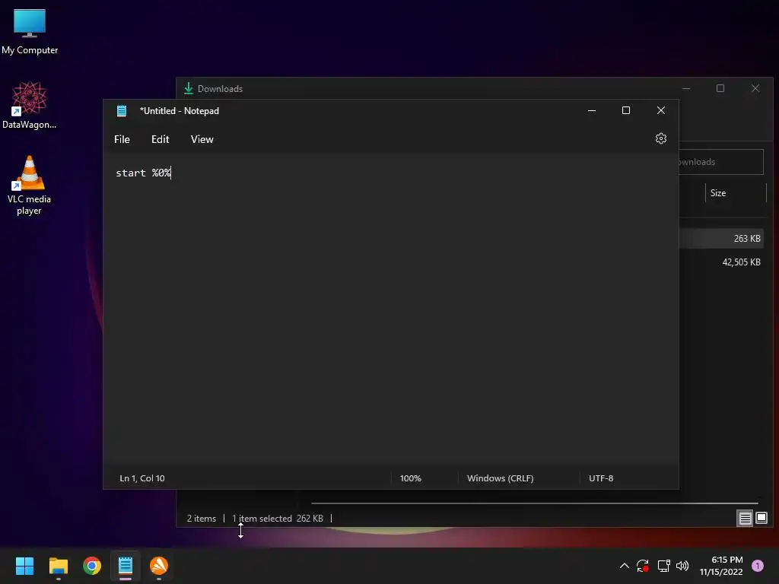Select the 42,505 KB file row in Downloads
Screen dimensions: 779x584
coord(722,262)
